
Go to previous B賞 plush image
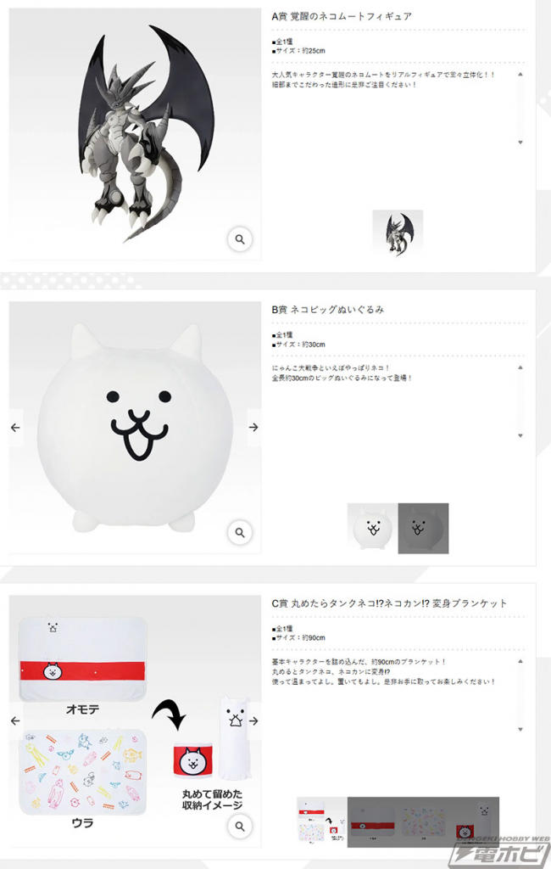coord(15,428)
